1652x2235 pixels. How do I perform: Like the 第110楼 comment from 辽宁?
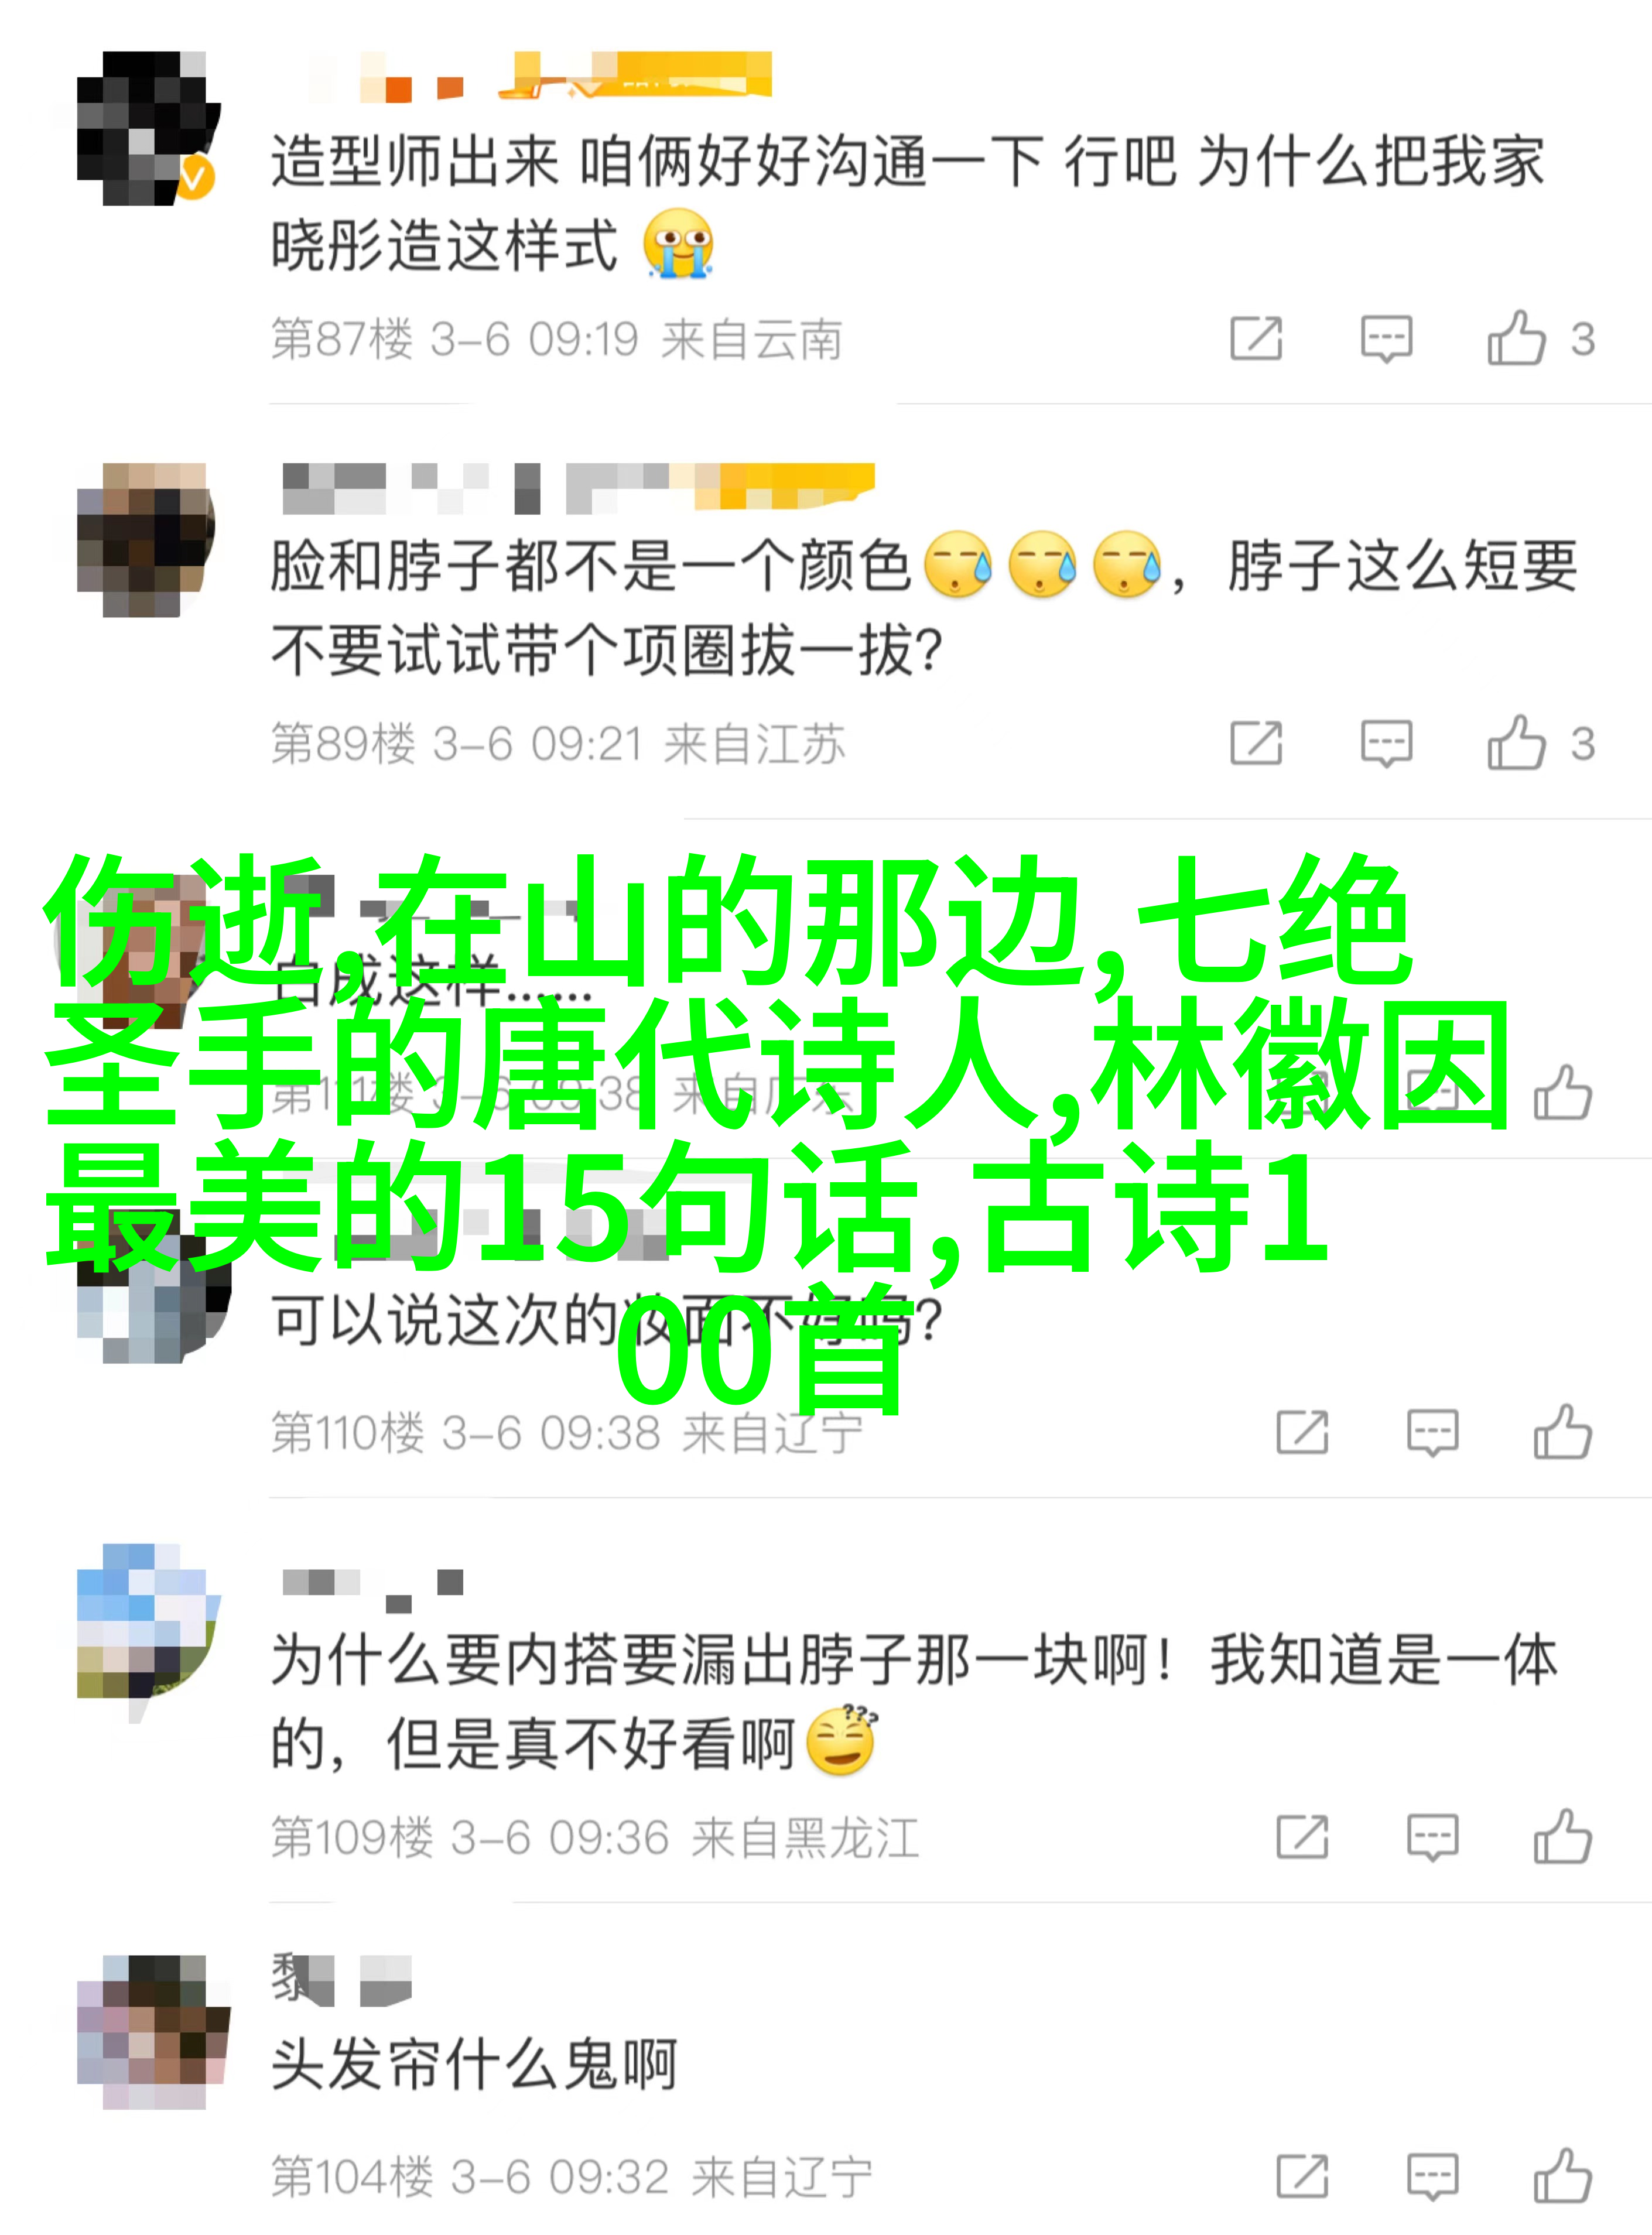point(1562,1431)
